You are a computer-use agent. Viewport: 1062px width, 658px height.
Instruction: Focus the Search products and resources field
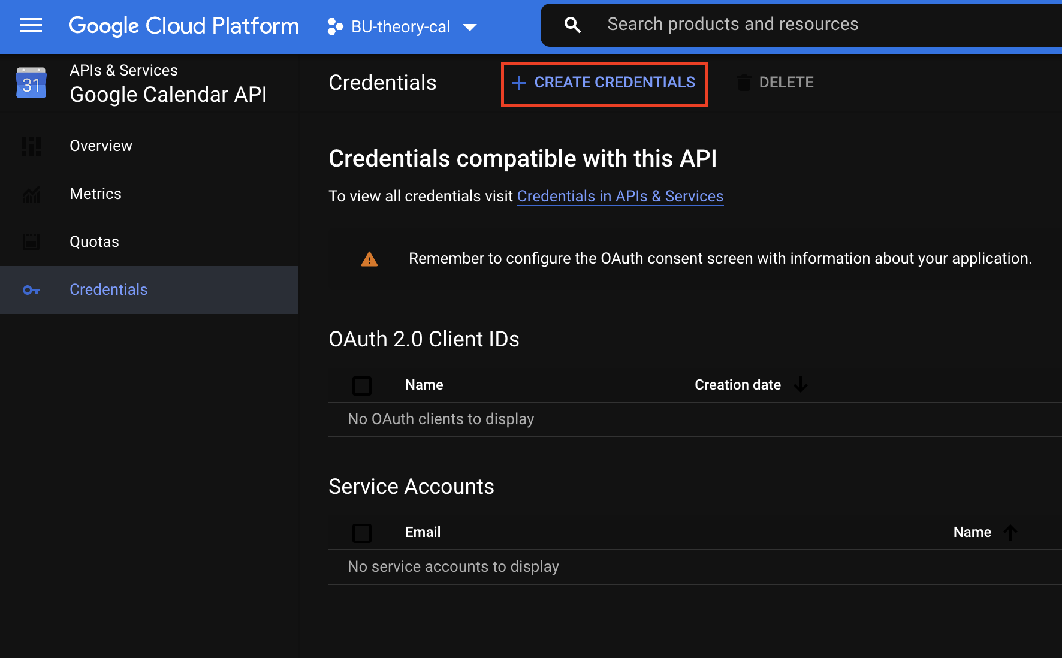click(801, 25)
